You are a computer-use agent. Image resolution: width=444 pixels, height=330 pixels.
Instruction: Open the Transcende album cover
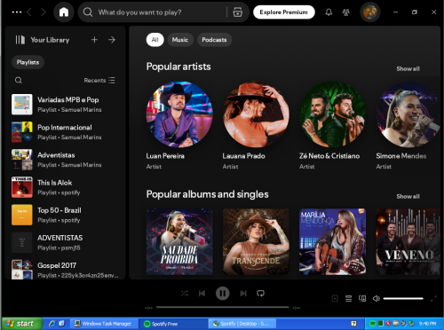pos(256,241)
